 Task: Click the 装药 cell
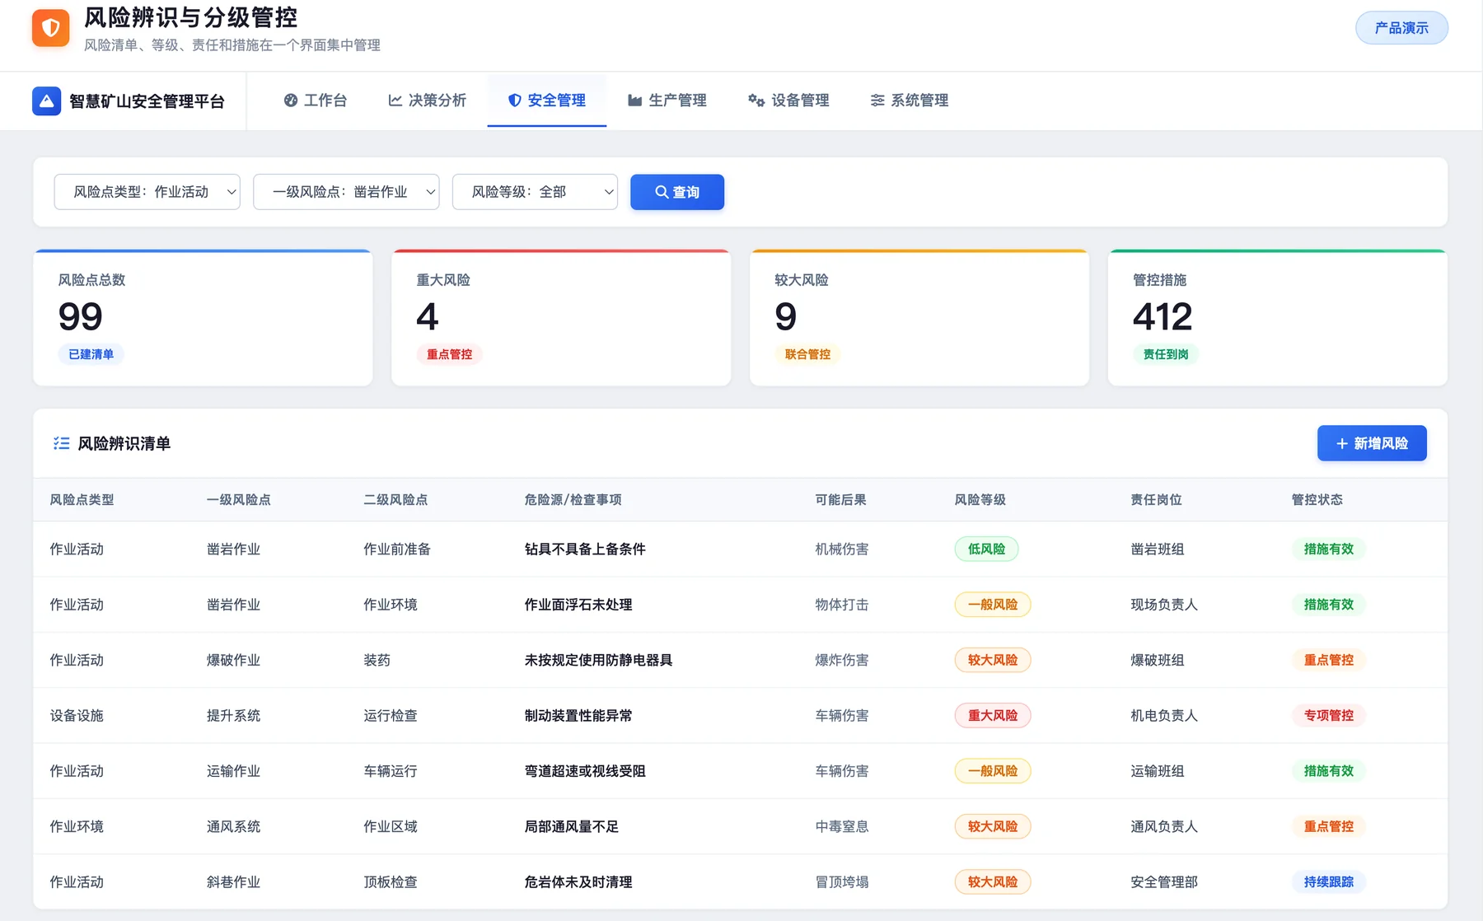(x=377, y=660)
